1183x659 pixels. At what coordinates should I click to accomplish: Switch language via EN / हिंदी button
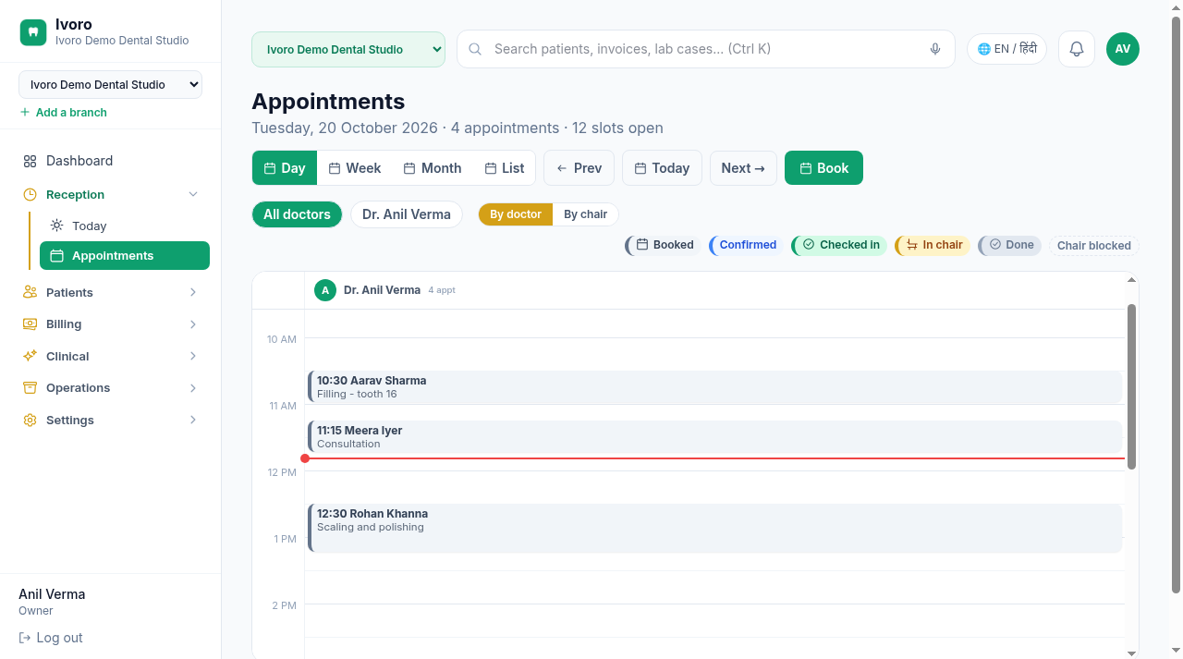[x=1006, y=49]
